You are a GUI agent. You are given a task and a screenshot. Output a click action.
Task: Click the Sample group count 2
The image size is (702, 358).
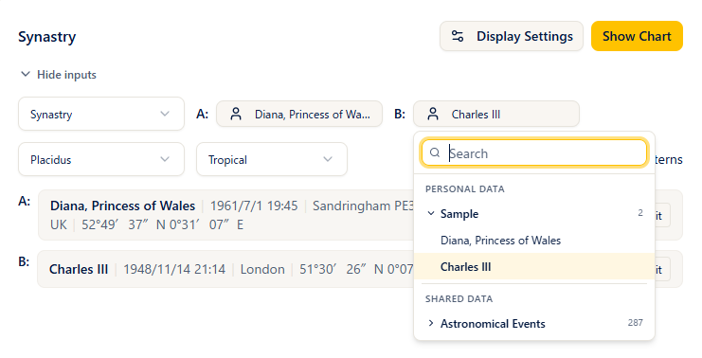coord(640,213)
